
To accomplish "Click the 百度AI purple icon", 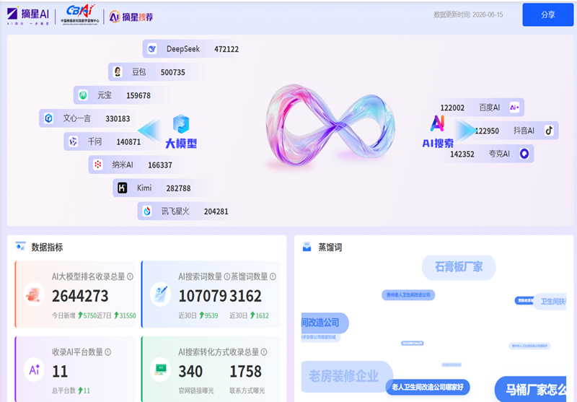I will [x=514, y=107].
